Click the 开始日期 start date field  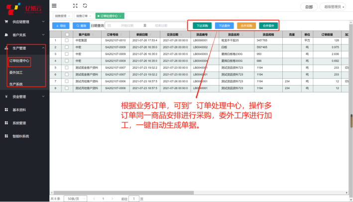[127, 25]
